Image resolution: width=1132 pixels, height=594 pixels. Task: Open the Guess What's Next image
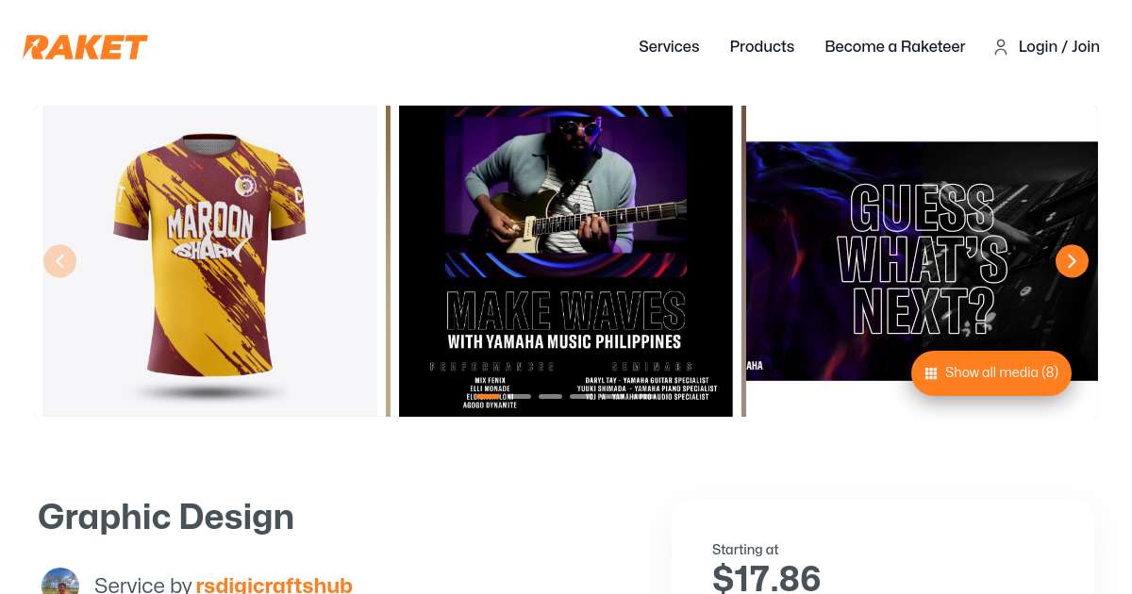pyautogui.click(x=922, y=261)
